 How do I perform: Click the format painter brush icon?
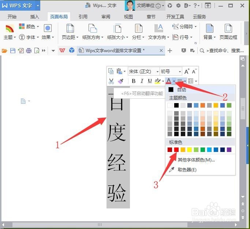click(x=120, y=81)
